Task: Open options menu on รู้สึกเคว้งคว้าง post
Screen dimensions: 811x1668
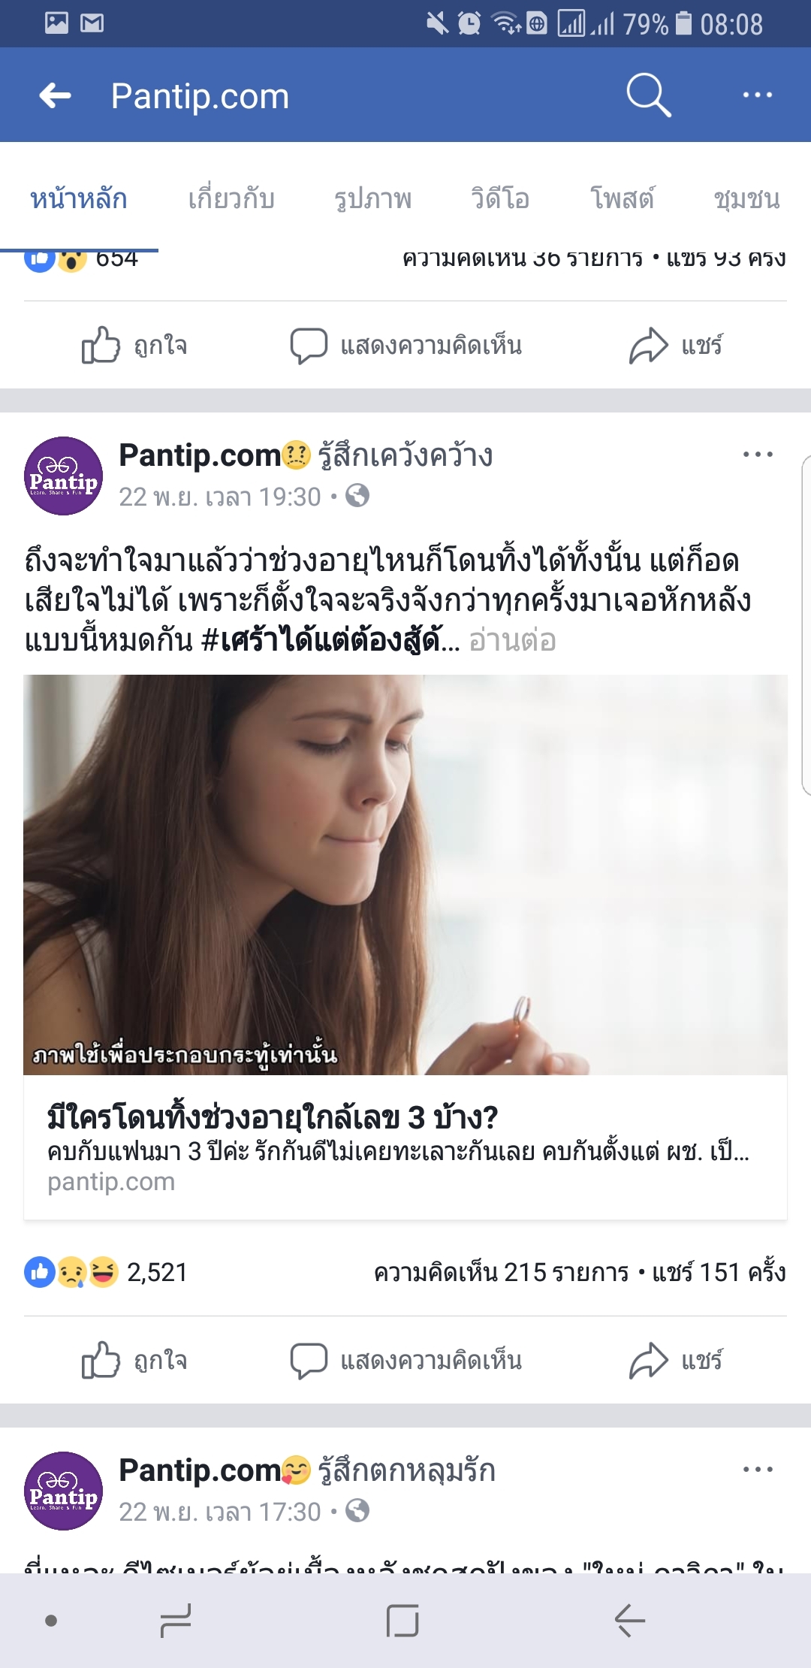Action: tap(757, 455)
